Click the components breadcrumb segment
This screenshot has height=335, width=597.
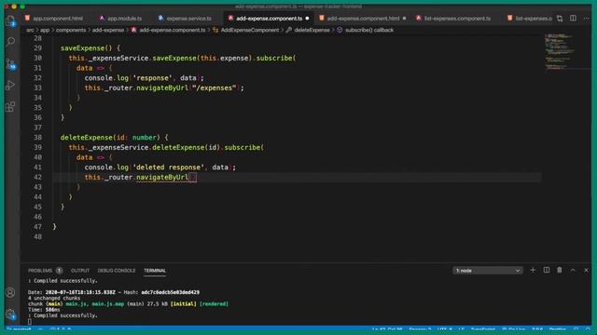pyautogui.click(x=71, y=30)
